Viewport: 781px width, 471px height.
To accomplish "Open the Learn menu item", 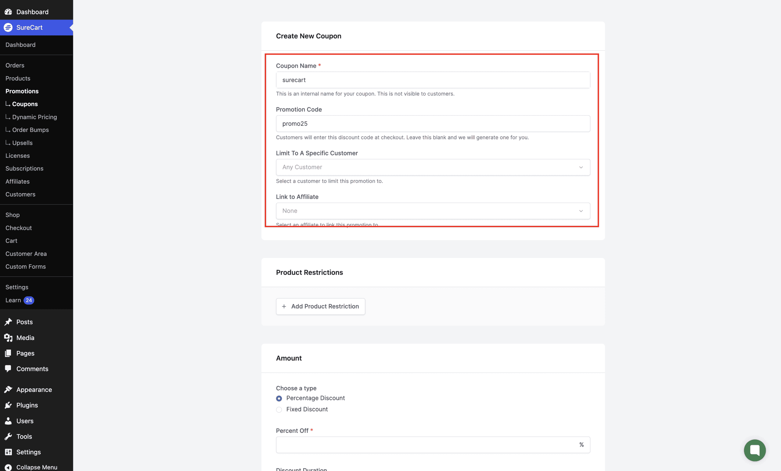I will coord(13,300).
